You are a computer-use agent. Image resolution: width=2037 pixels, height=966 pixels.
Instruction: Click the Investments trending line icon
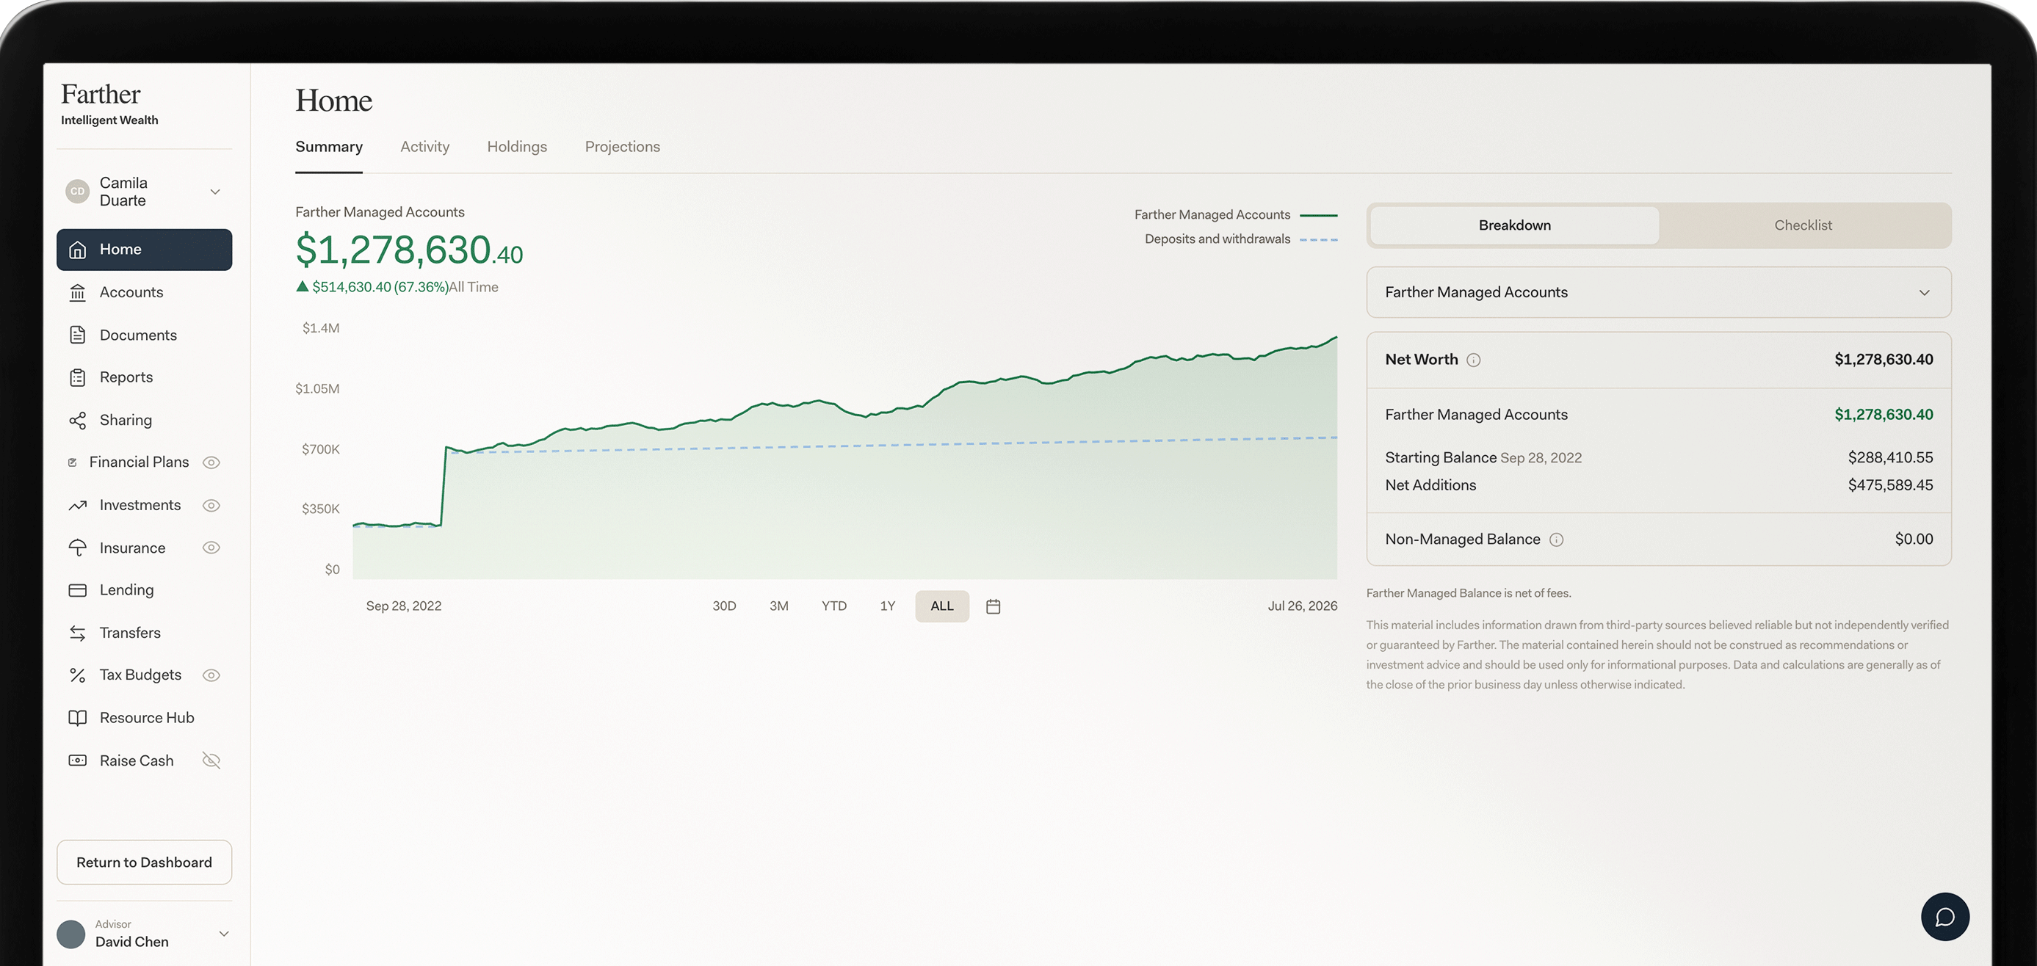pyautogui.click(x=78, y=505)
